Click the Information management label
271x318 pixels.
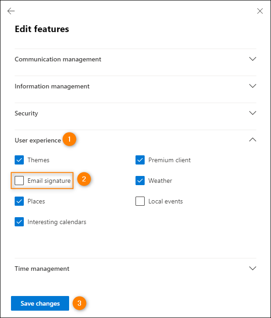[x=52, y=87]
